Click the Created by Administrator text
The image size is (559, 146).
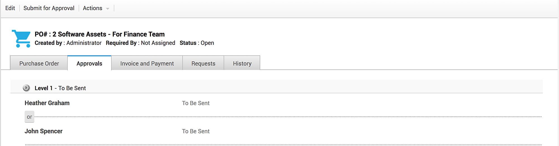click(x=68, y=43)
